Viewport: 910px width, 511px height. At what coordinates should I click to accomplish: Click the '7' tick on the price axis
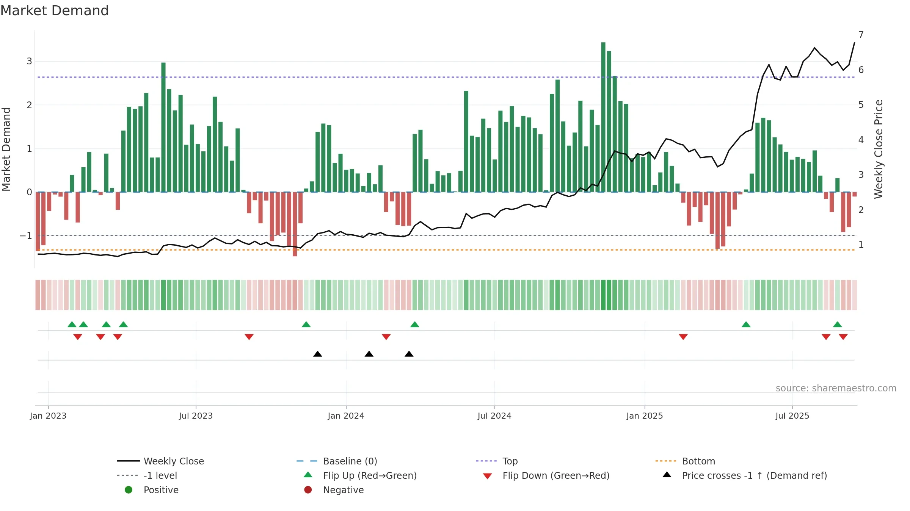coord(861,35)
